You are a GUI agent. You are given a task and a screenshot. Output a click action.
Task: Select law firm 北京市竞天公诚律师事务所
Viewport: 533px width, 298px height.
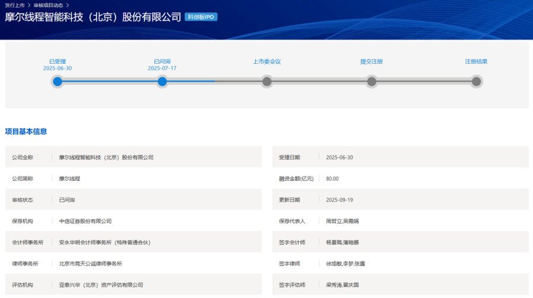point(91,264)
